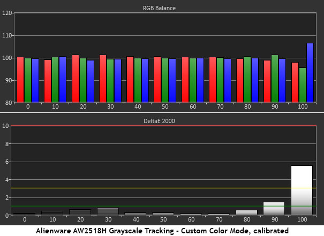Choose the red bar at 90 in RGB Balance
This screenshot has height=236, width=324.
267,81
